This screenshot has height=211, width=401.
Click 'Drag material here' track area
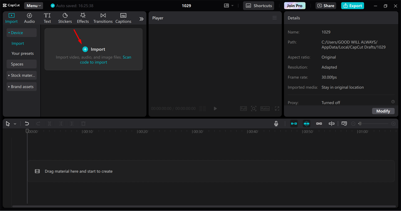[211, 171]
